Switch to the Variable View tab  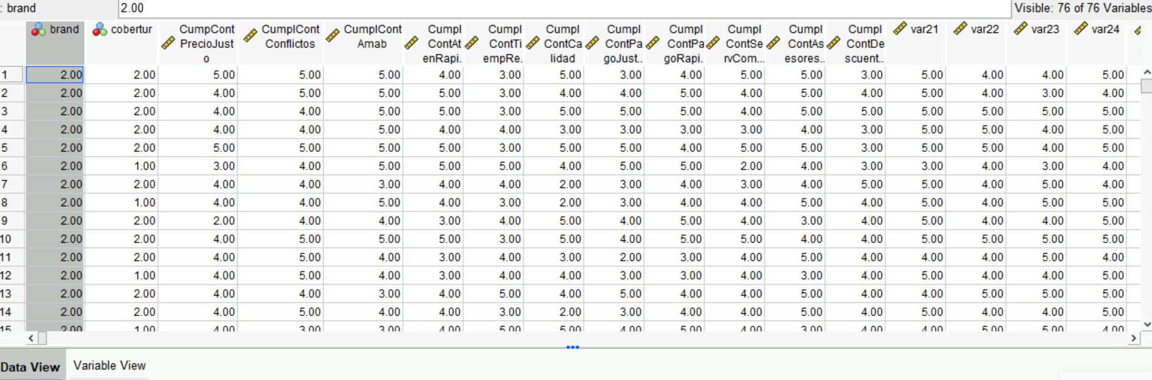point(110,365)
